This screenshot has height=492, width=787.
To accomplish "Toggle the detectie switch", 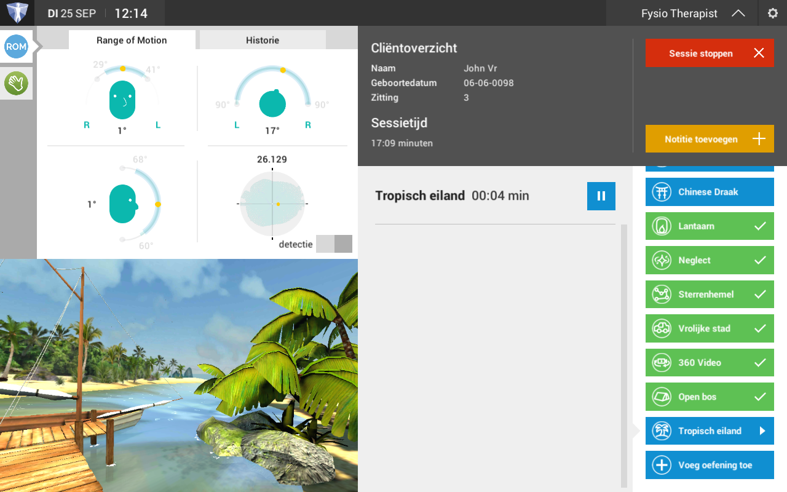I will tap(334, 244).
